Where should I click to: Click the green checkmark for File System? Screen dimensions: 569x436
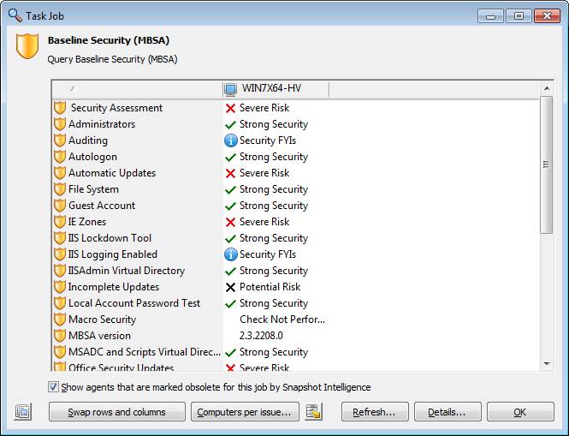pyautogui.click(x=230, y=189)
